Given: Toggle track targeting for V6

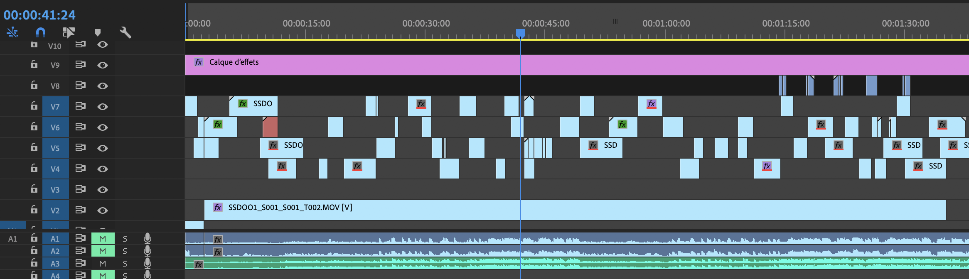Looking at the screenshot, I should (55, 127).
